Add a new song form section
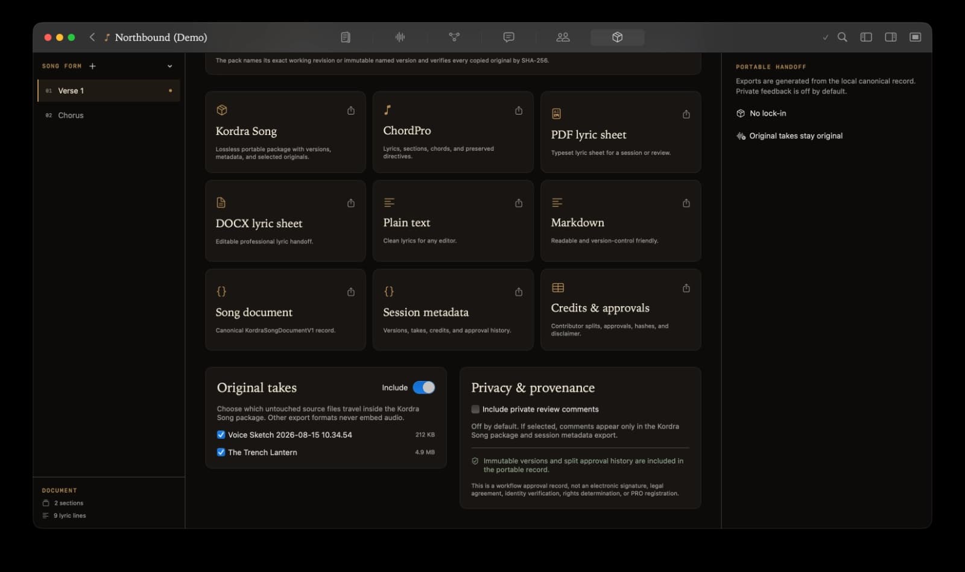Viewport: 965px width, 572px height. pos(92,66)
